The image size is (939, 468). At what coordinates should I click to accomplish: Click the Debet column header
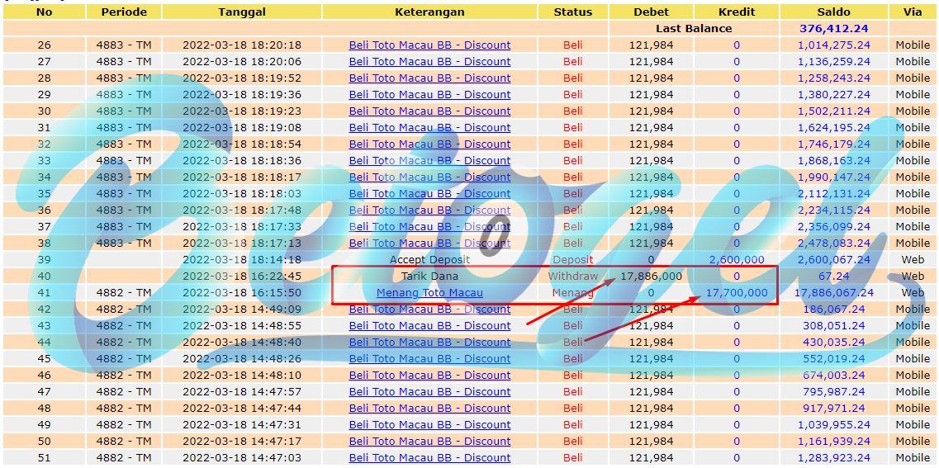pos(651,12)
